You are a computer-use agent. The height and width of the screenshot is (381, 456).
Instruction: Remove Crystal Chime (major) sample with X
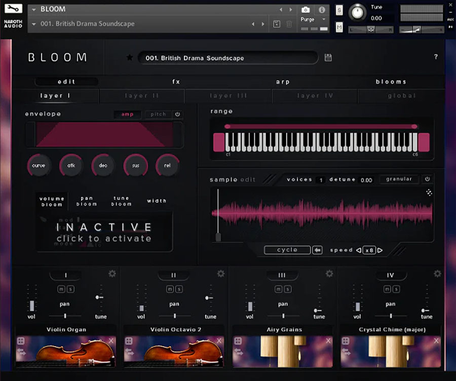click(x=436, y=340)
